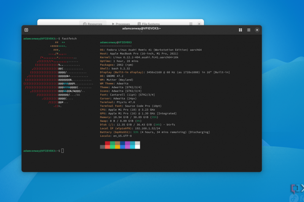Click the 'GPU: Apple M1 Pro (16)' line
Viewport: 304px width, 202px height.
(x=138, y=113)
